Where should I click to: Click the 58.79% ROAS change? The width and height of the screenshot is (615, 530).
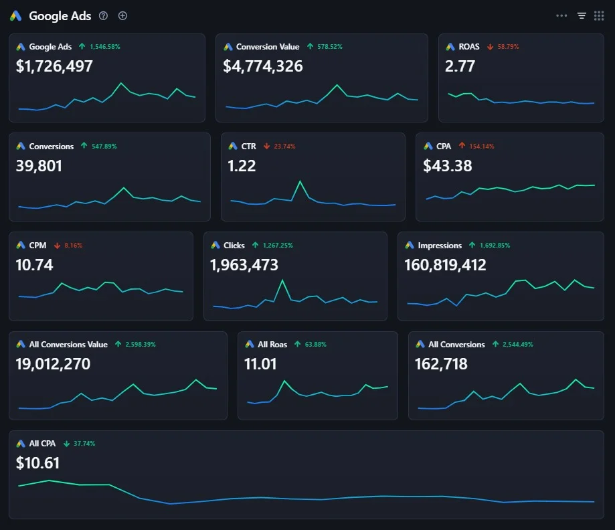509,47
